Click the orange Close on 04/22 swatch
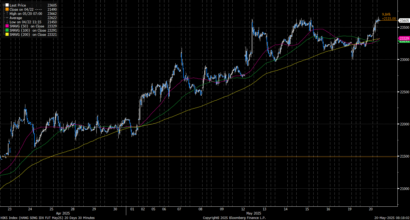 pyautogui.click(x=7, y=9)
